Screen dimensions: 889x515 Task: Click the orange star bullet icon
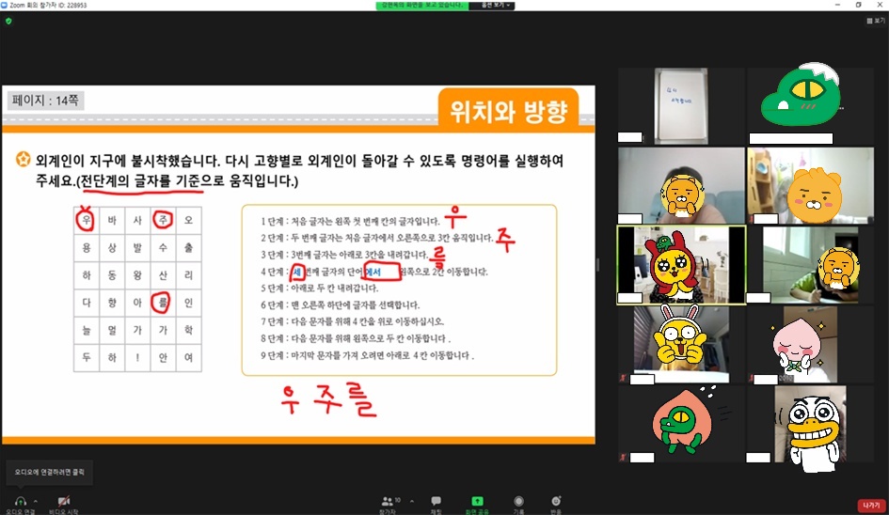(24, 159)
